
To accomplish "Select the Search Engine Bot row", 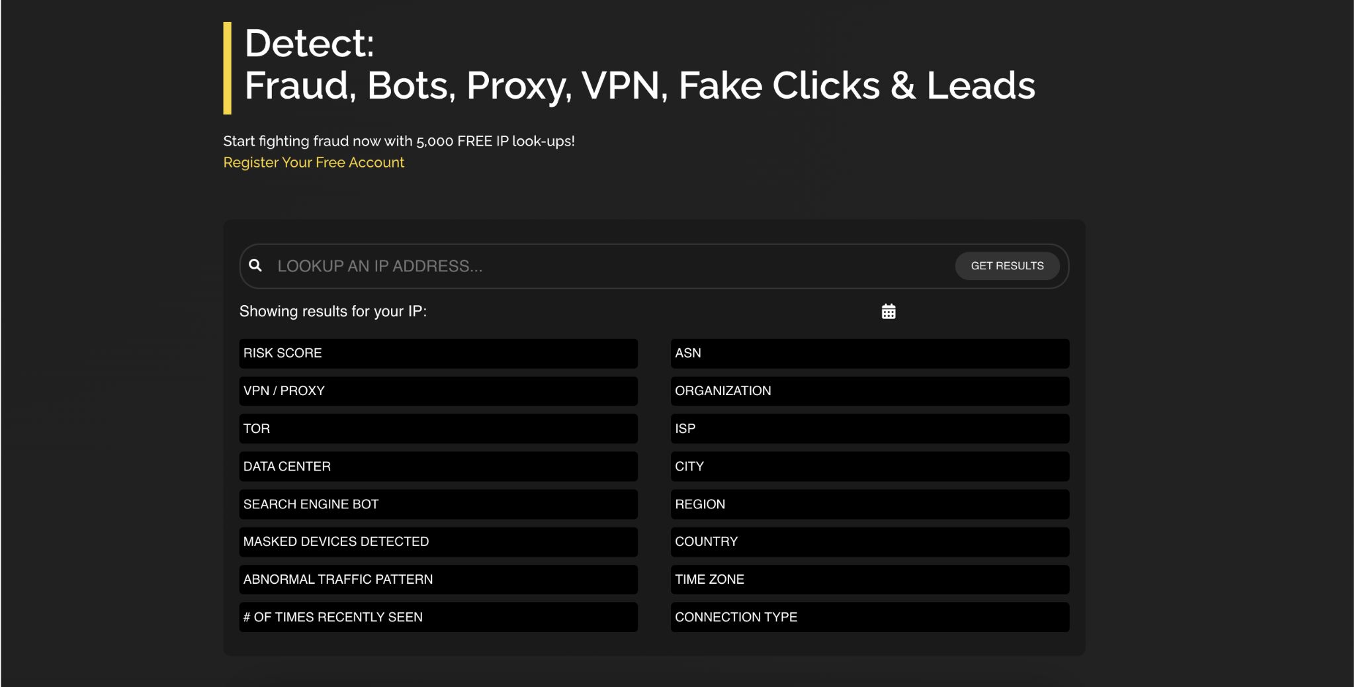I will [438, 504].
